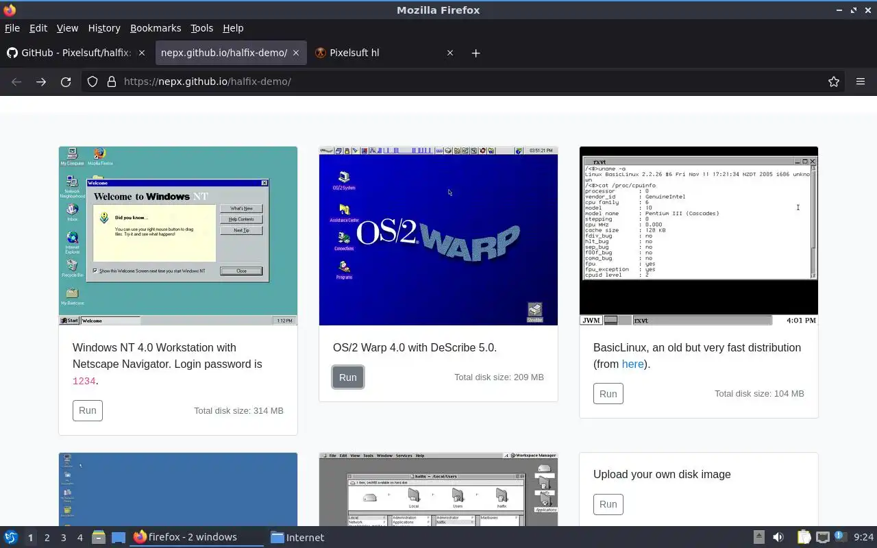This screenshot has height=548, width=877.
Task: Run the Windows NT 4.0 Workstation image
Action: coord(88,410)
